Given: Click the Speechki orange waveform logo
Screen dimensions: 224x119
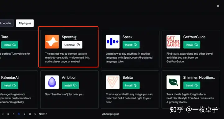Looking at the screenshot, I should 52,42.
